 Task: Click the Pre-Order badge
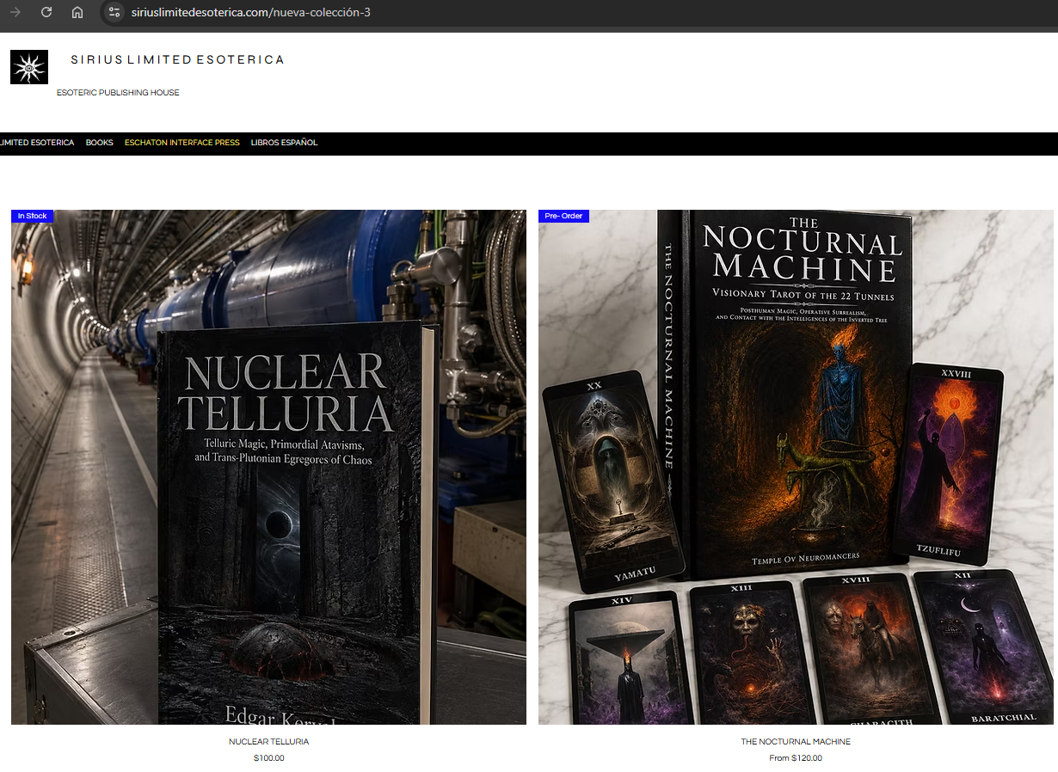(x=563, y=216)
